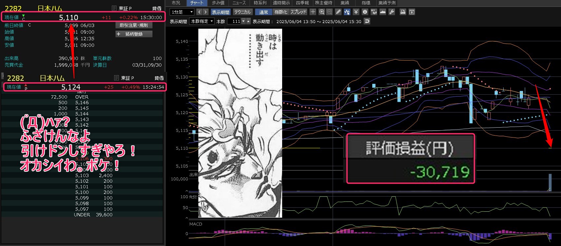This screenshot has height=246, width=561.
Task: Select 指数化 chart mode
Action: (281, 12)
